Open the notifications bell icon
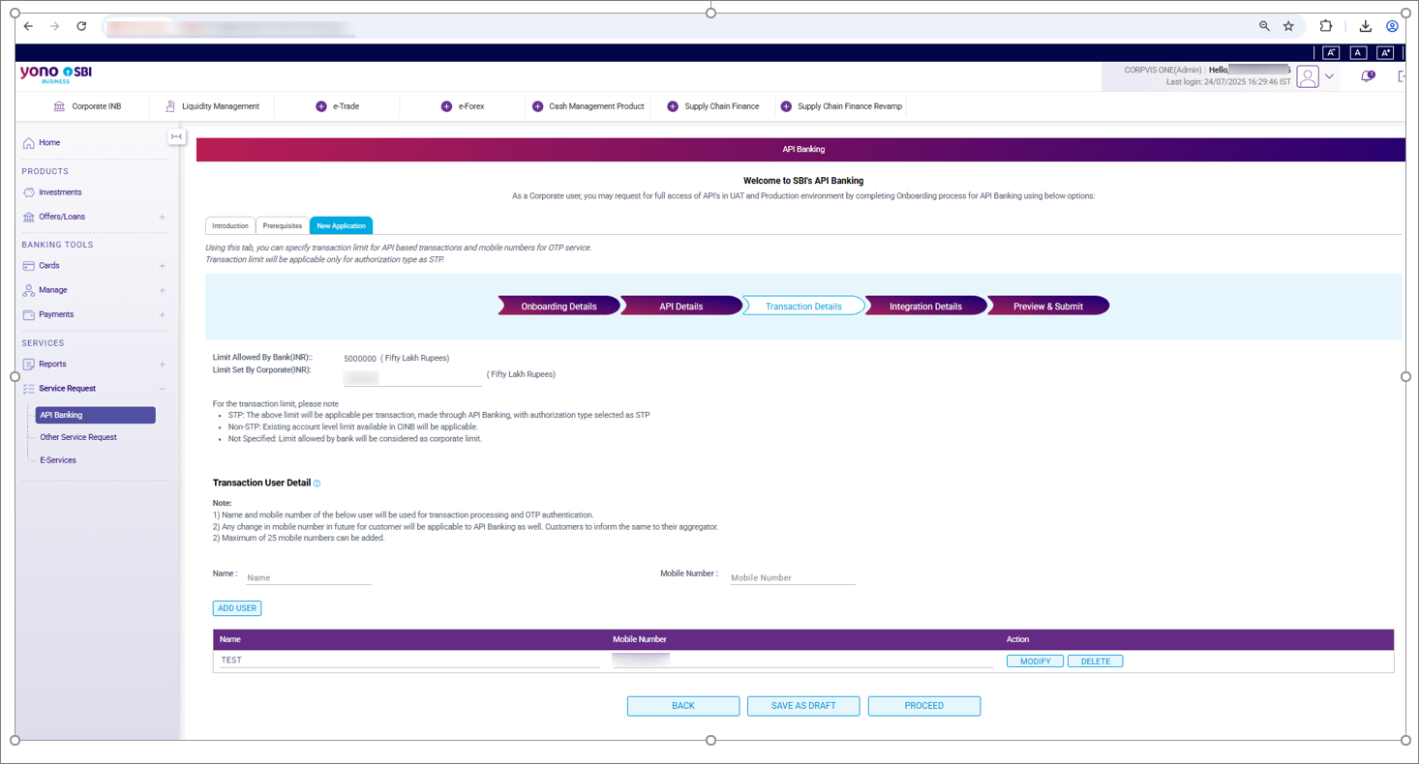Screen dimensions: 1419x764 (1368, 75)
